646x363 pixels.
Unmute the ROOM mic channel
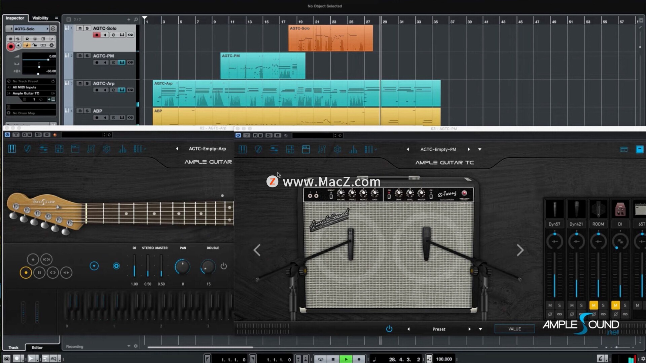coord(594,305)
